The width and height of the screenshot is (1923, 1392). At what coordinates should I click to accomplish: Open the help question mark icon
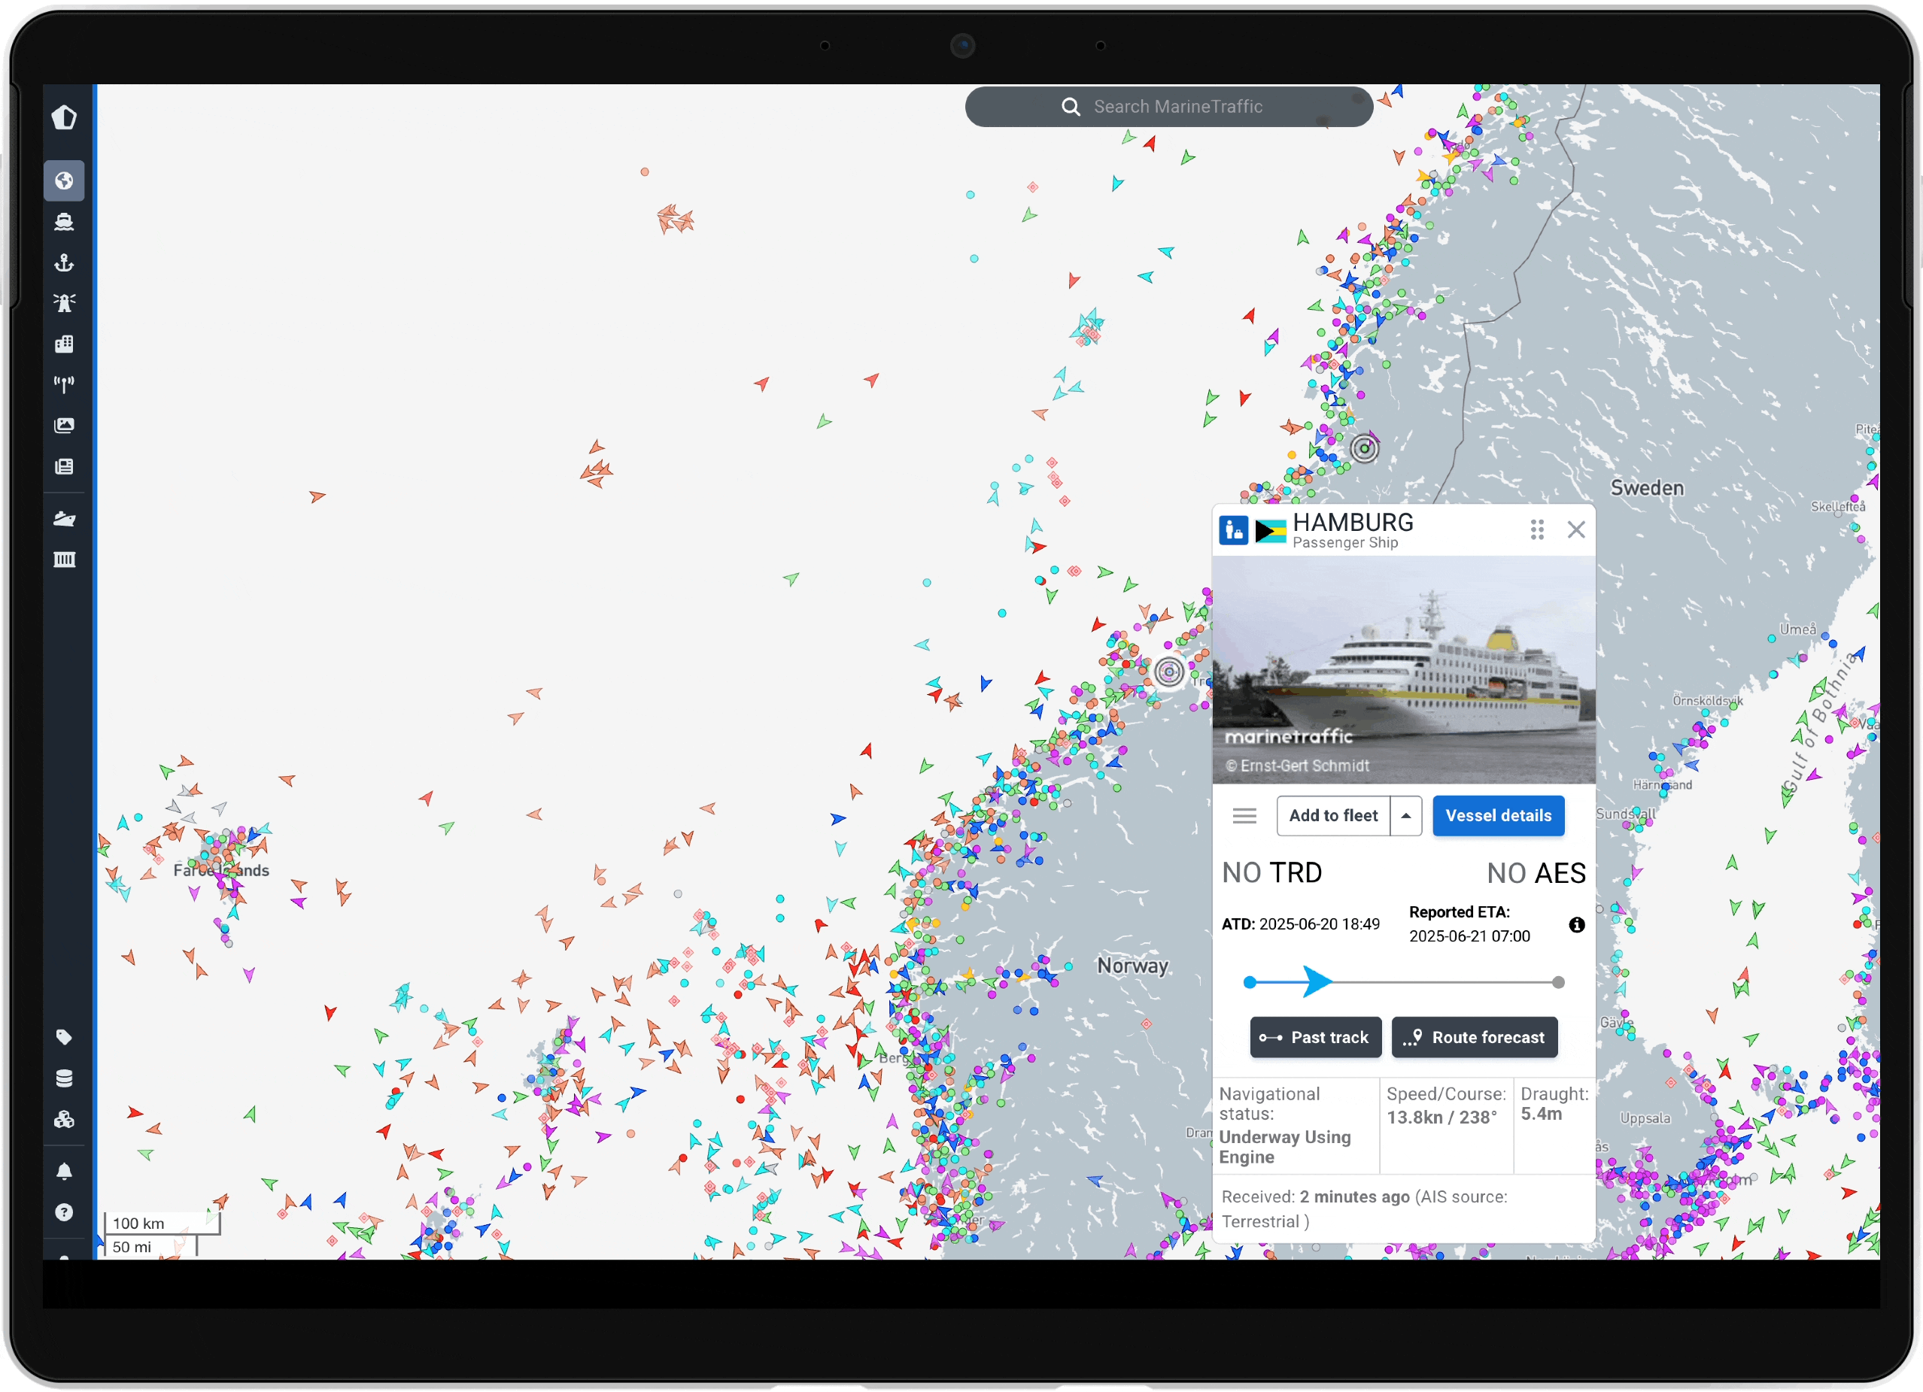pos(65,1212)
